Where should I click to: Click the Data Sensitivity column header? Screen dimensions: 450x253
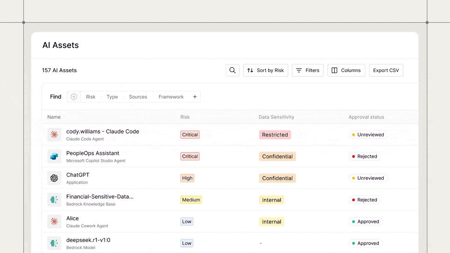pyautogui.click(x=276, y=117)
